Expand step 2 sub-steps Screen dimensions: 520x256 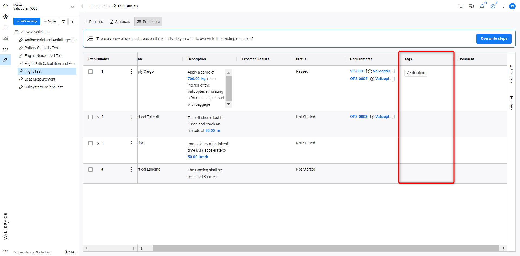(x=98, y=117)
